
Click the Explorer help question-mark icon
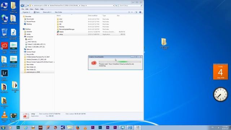140,12
